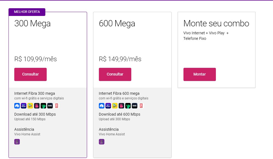Click the 300 Mega plan title
Image resolution: width=273 pixels, height=159 pixels.
coord(32,24)
